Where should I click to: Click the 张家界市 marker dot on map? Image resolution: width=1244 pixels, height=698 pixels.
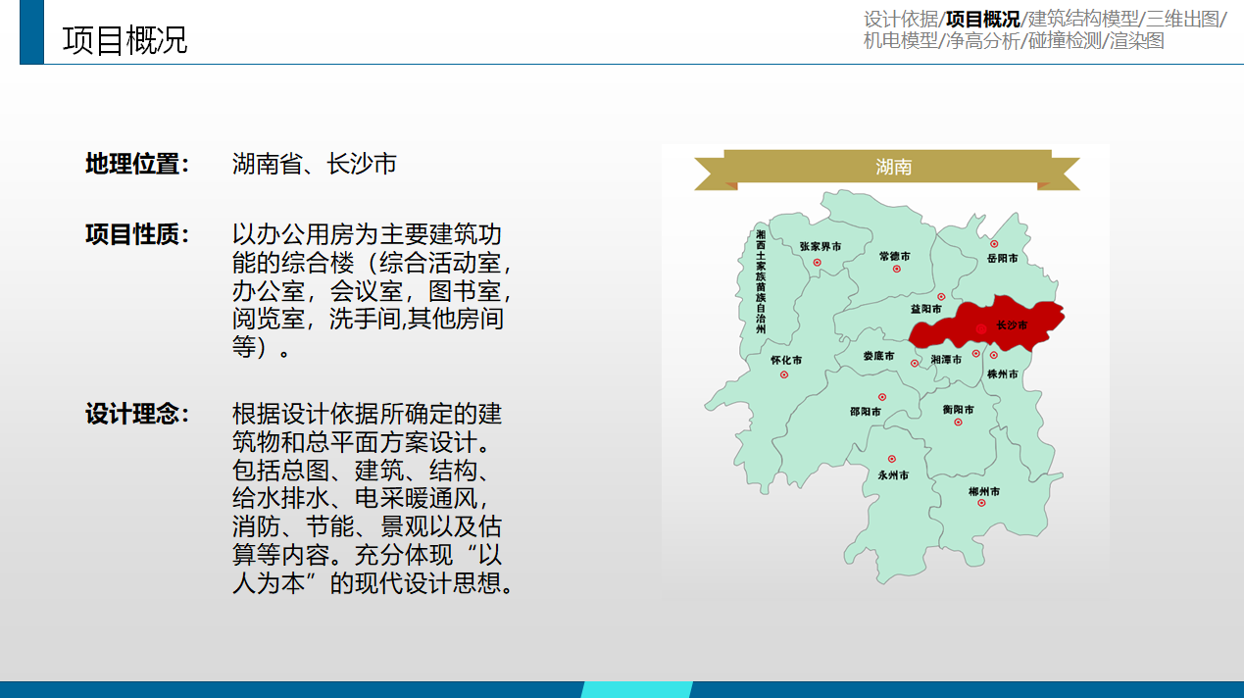[x=817, y=263]
